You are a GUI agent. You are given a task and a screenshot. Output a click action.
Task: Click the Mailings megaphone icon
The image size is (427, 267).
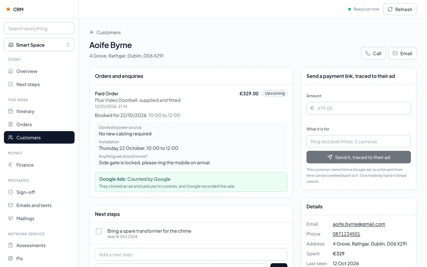11,218
